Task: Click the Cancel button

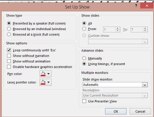Action: 140,111
